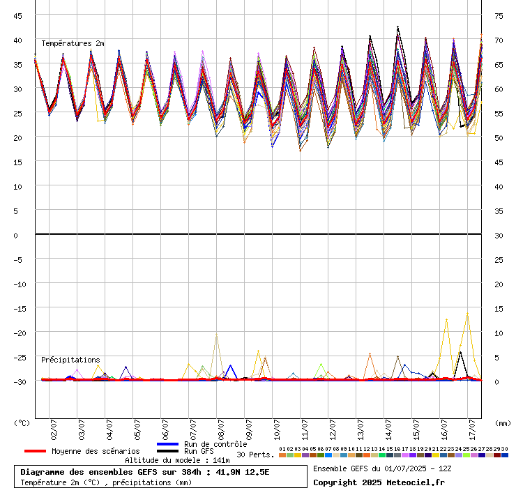Screen dimensions: 516x488
Task: Click the -10 temperature axis value
Action: pos(20,284)
